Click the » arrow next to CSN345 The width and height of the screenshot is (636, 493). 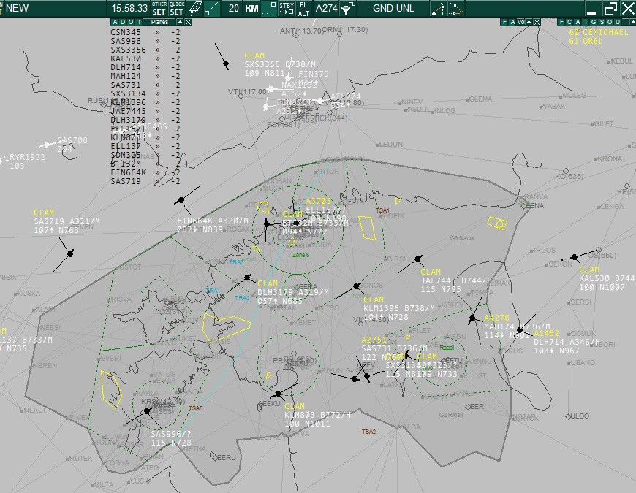click(157, 32)
